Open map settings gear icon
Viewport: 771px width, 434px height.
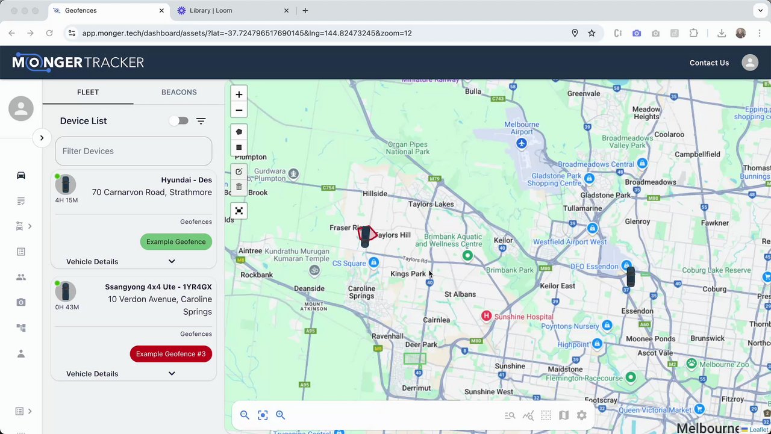581,415
